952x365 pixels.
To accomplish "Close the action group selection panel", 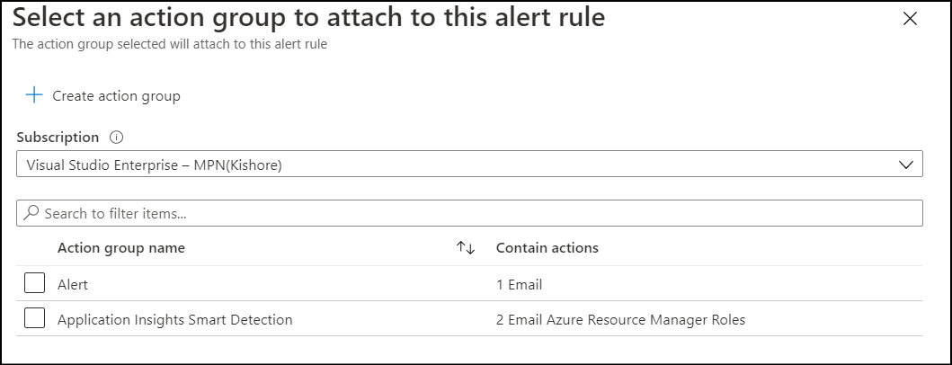I will pos(910,18).
